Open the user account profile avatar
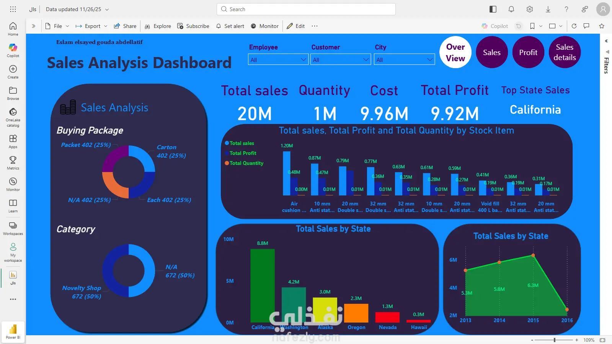 pyautogui.click(x=603, y=9)
